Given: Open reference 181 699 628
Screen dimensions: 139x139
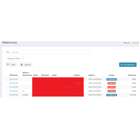Looking at the screenshot, I should pyautogui.click(x=14, y=95).
